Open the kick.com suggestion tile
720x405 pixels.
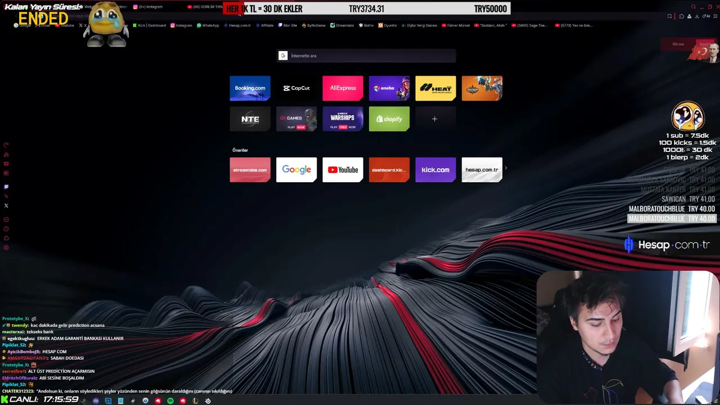(435, 170)
